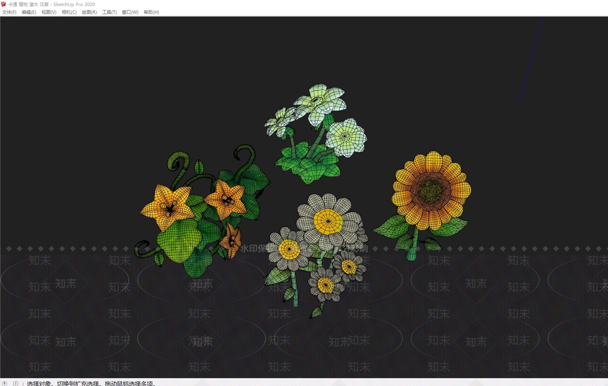Open the 窗口(W) menu
The image size is (608, 386).
pos(130,12)
